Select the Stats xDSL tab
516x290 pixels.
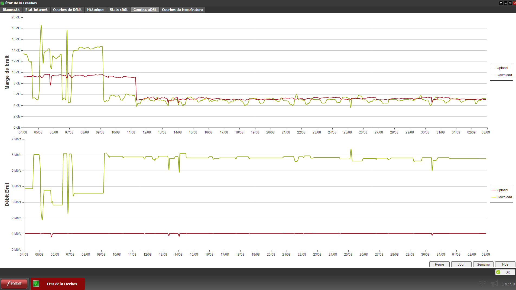click(119, 9)
